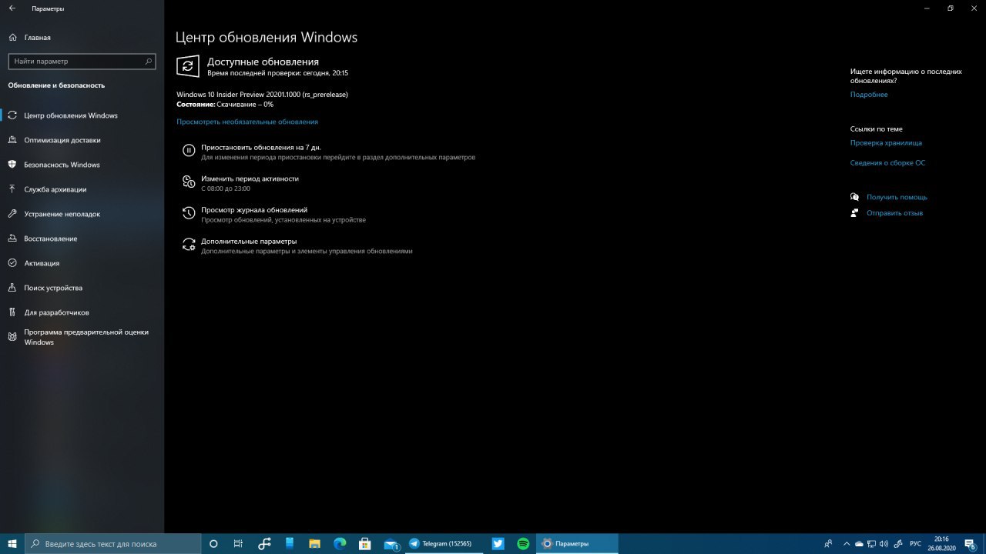The image size is (986, 554).
Task: Open Служба архивации section
Action: click(55, 189)
